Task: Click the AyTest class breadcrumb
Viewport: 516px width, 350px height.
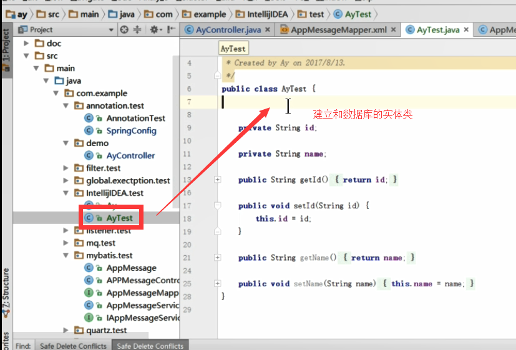Action: coord(353,14)
